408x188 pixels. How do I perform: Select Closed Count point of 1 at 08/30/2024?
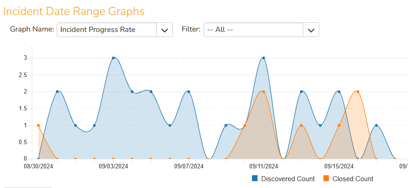tap(38, 125)
